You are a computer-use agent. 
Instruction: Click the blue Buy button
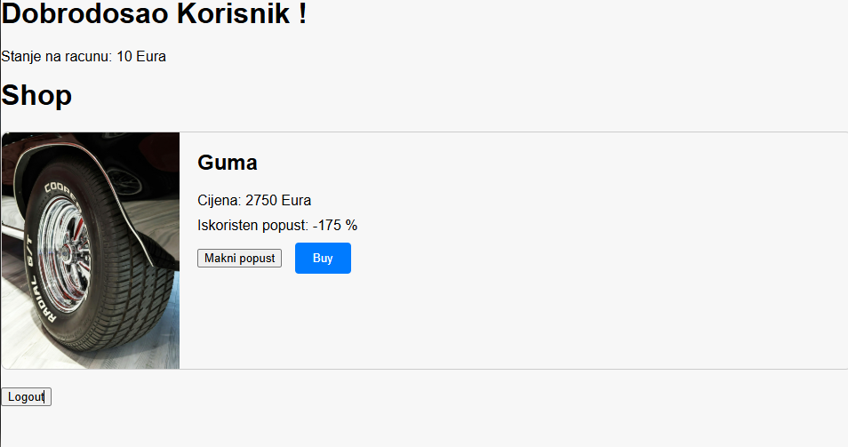click(x=323, y=258)
